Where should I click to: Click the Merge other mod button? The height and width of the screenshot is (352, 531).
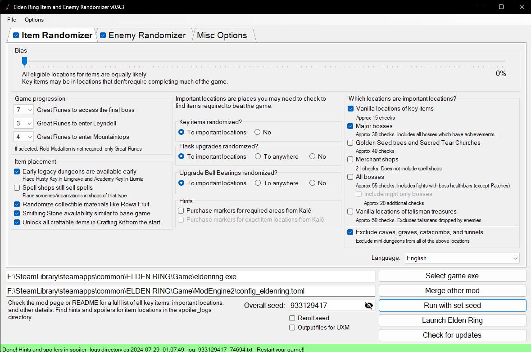[452, 291]
